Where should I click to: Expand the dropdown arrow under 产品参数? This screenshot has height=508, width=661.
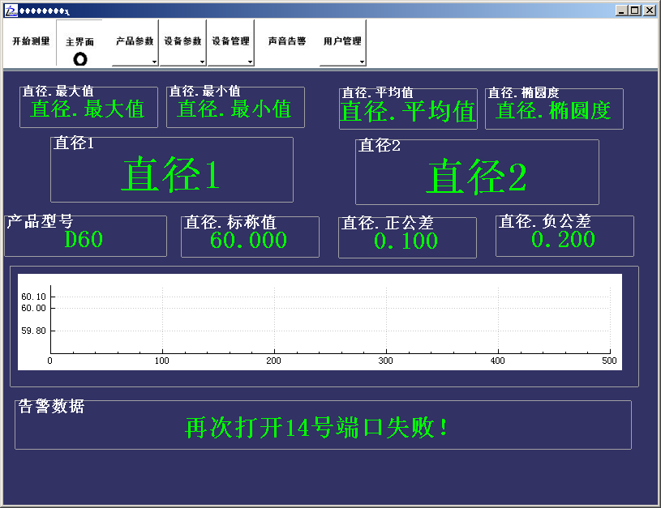(x=157, y=62)
